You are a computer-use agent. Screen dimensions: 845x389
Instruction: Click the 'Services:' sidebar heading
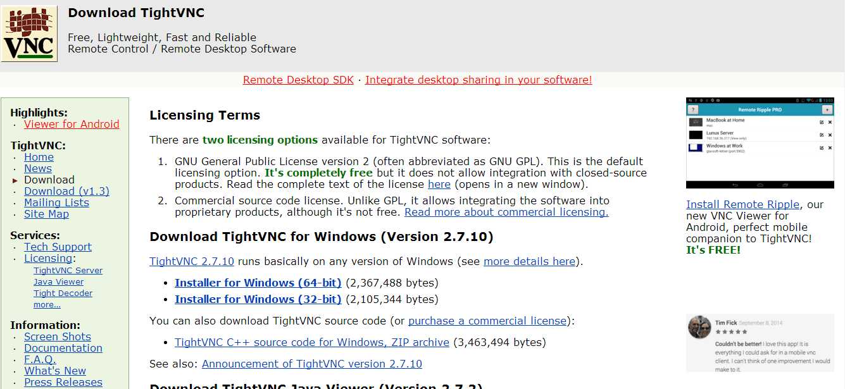pyautogui.click(x=35, y=235)
